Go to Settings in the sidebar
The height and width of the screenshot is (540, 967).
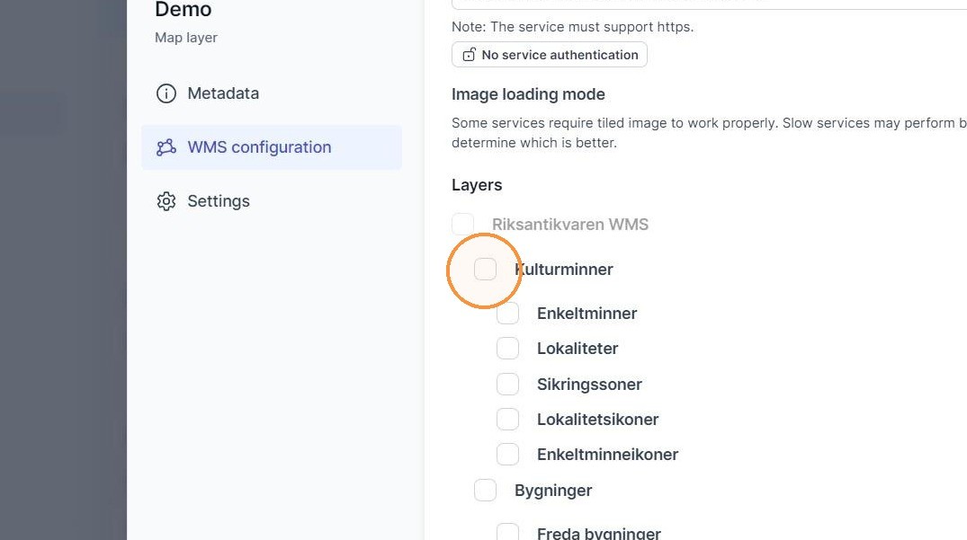coord(272,201)
